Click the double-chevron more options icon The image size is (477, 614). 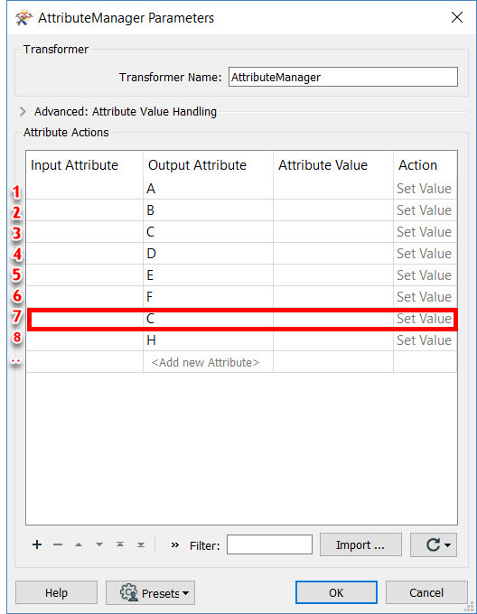pos(175,544)
